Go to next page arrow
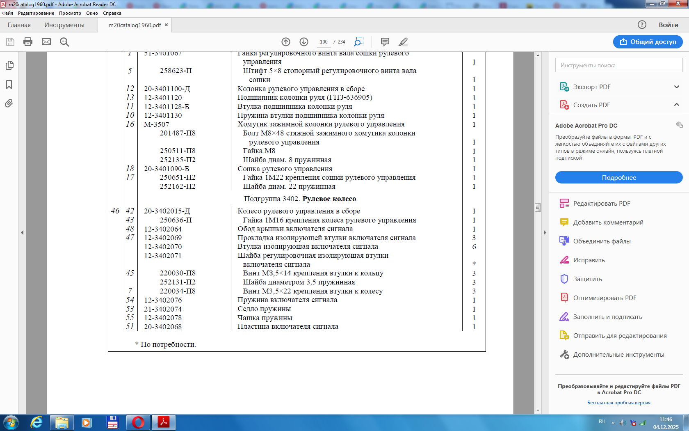This screenshot has width=689, height=431. pyautogui.click(x=304, y=42)
